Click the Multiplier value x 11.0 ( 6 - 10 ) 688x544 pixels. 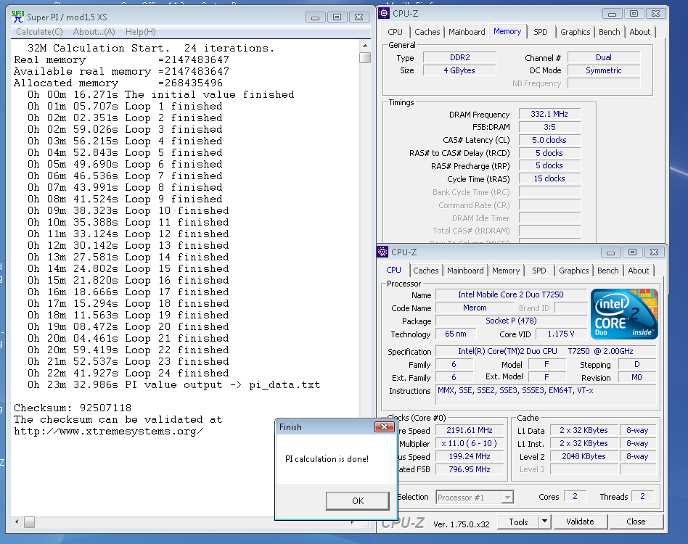click(470, 443)
